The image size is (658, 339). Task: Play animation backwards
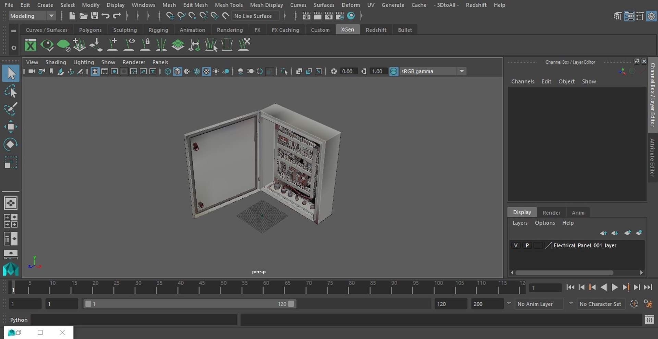click(604, 287)
